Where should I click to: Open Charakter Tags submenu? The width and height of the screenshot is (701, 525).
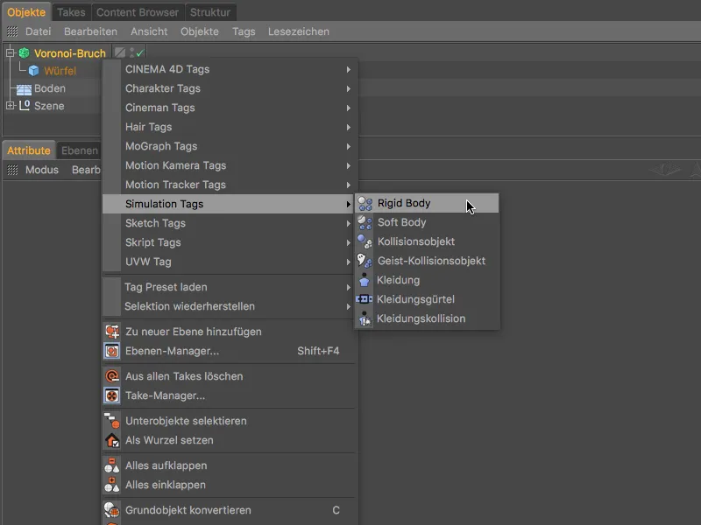[x=230, y=88]
